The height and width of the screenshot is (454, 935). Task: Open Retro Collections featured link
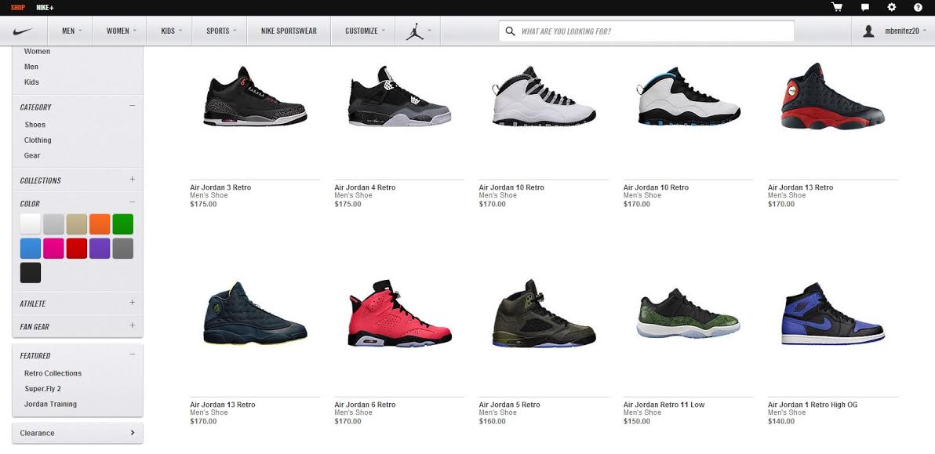pos(53,373)
